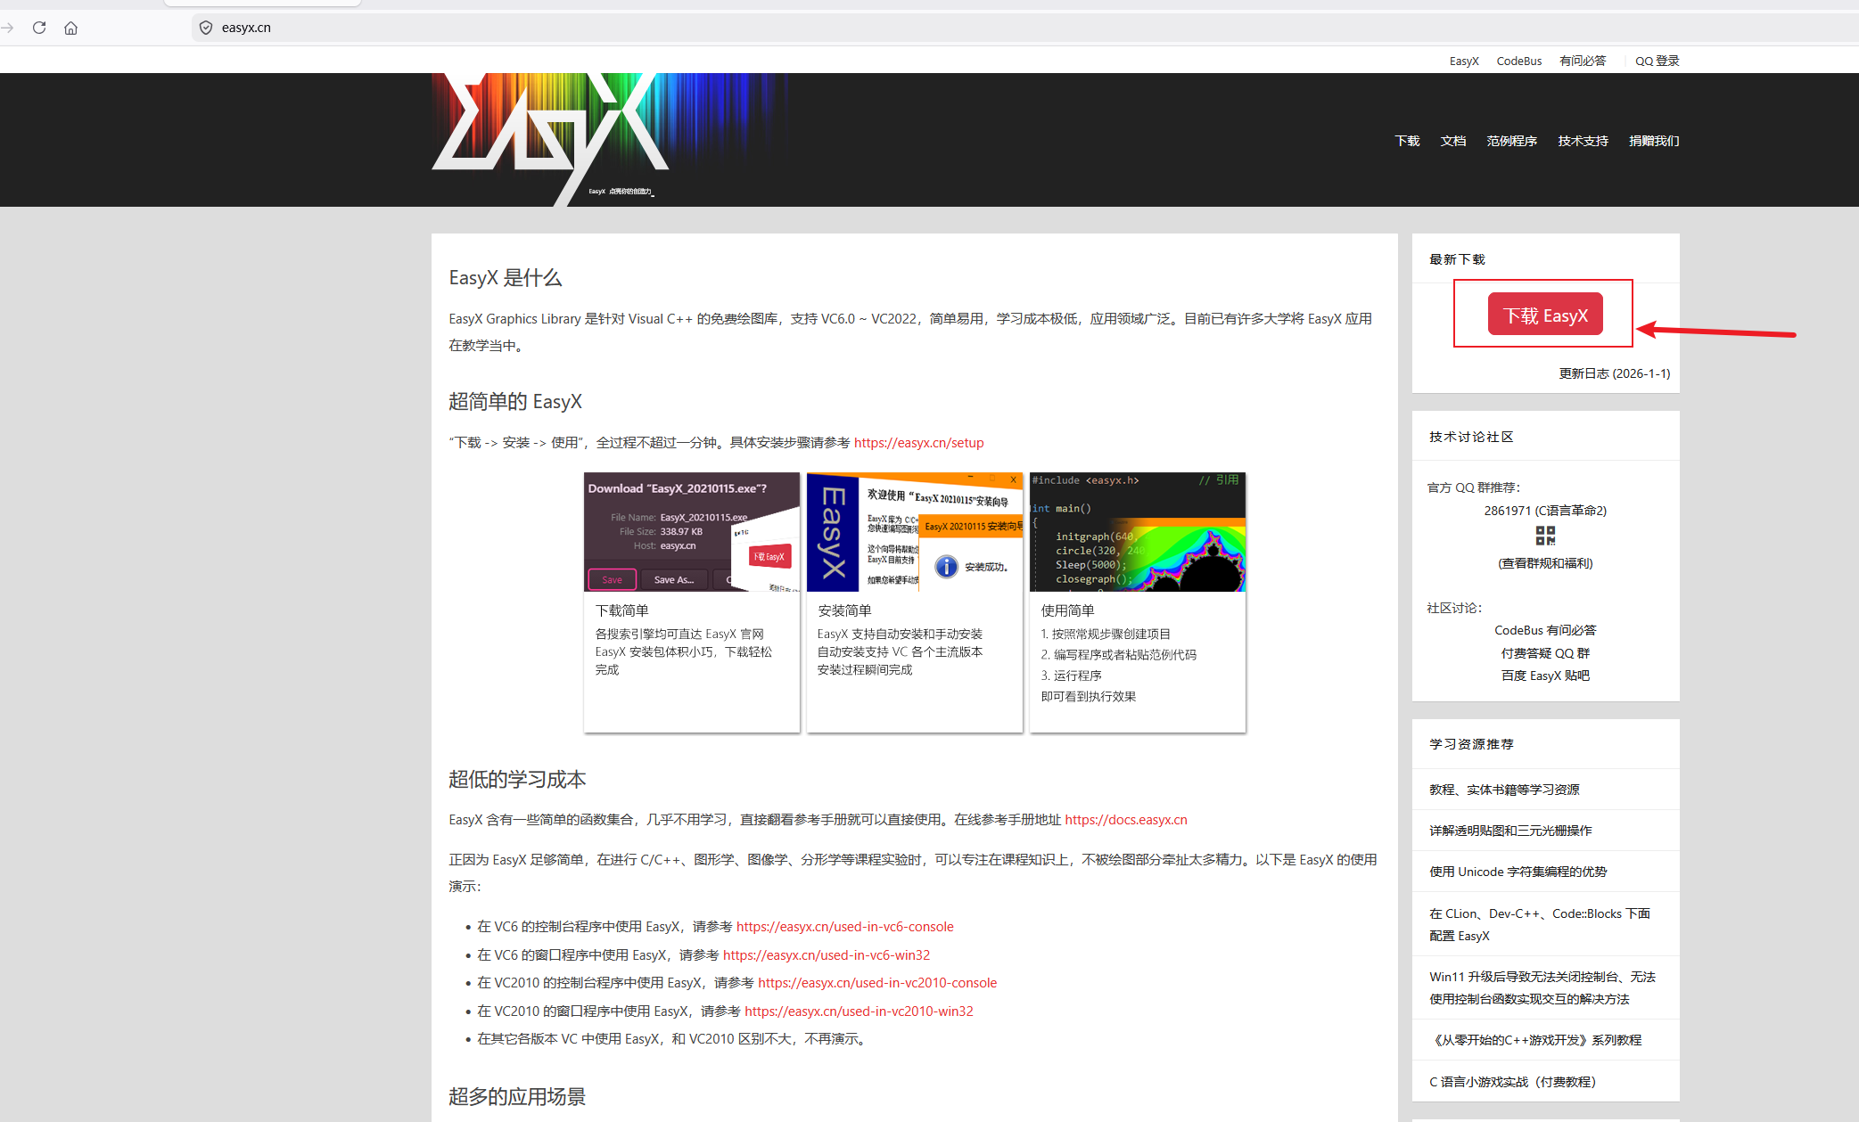Image resolution: width=1859 pixels, height=1122 pixels.
Task: Focus the address bar showing easyx.cn
Action: [1025, 28]
